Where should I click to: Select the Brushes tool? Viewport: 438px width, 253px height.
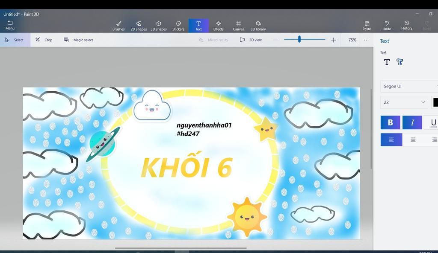118,26
